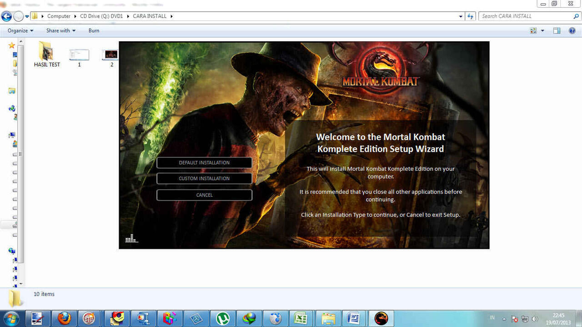Click Network icon in navigation pane
This screenshot has width=582, height=327.
point(12,251)
